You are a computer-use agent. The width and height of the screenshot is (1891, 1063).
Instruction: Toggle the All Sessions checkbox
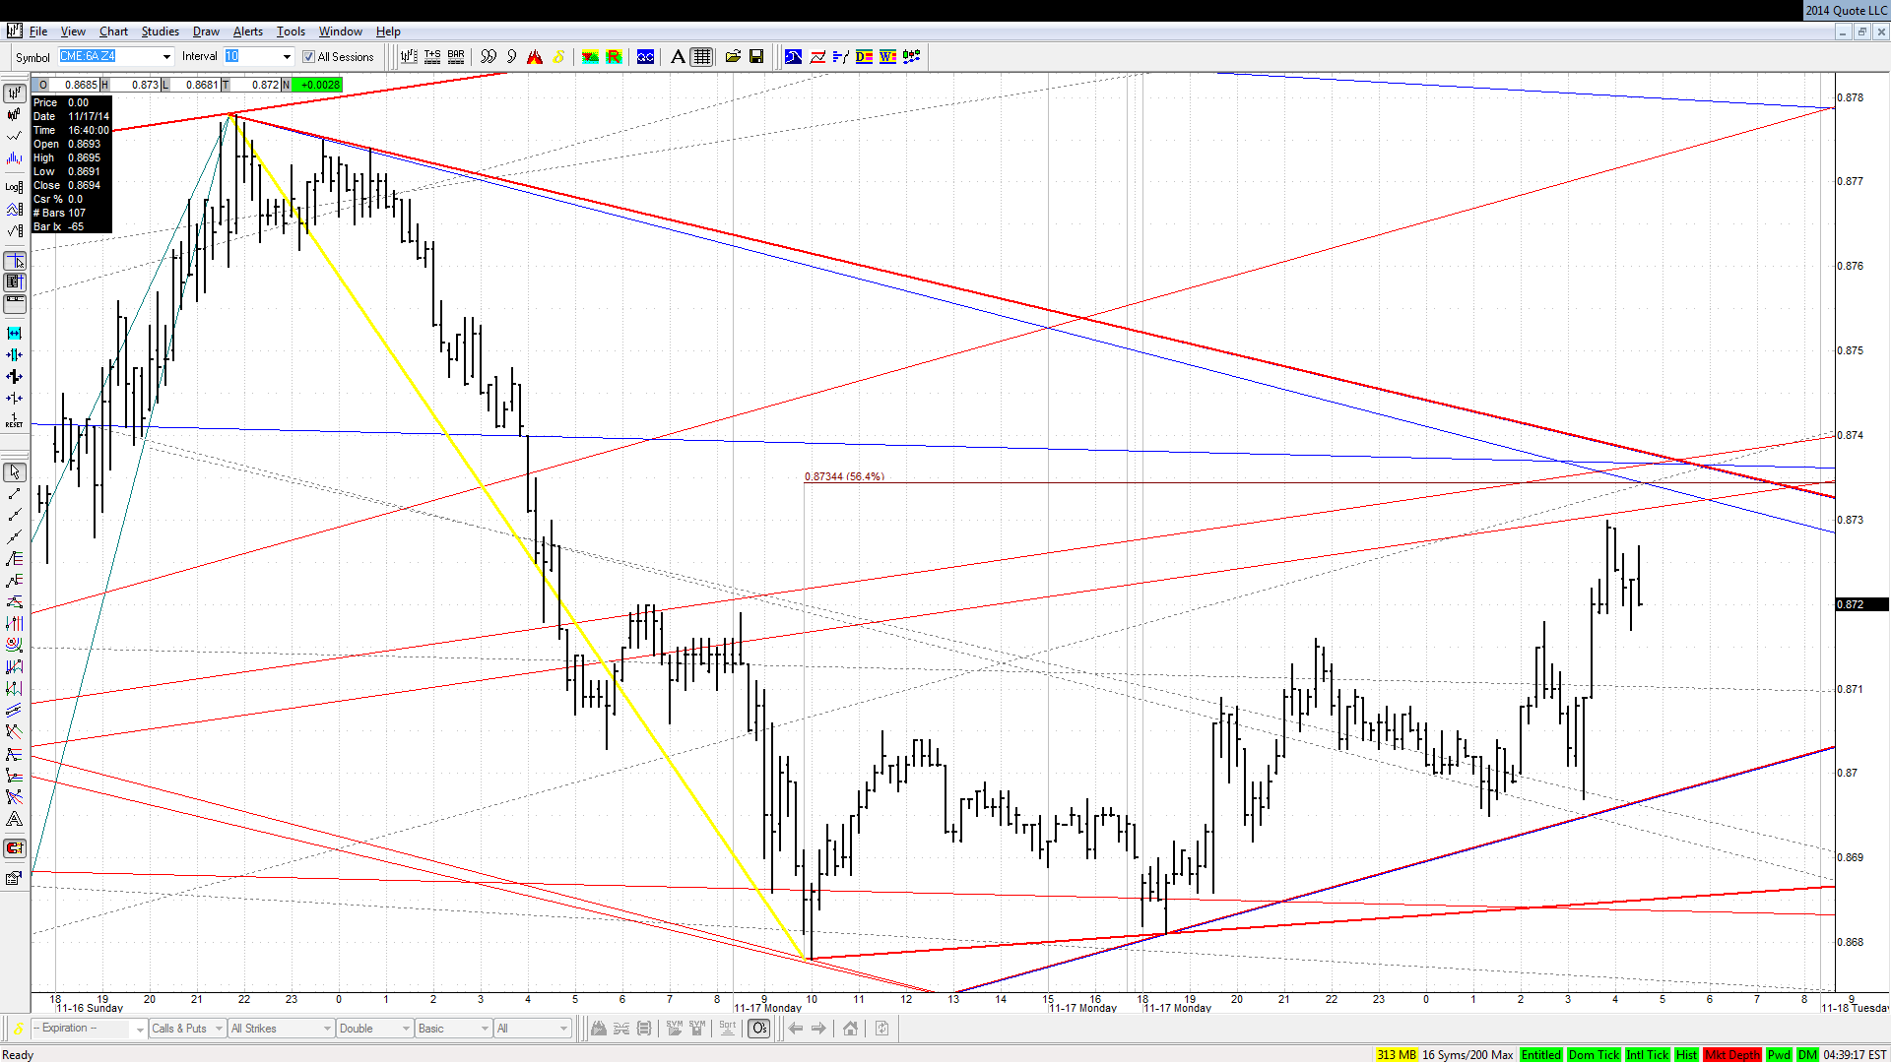pos(308,57)
